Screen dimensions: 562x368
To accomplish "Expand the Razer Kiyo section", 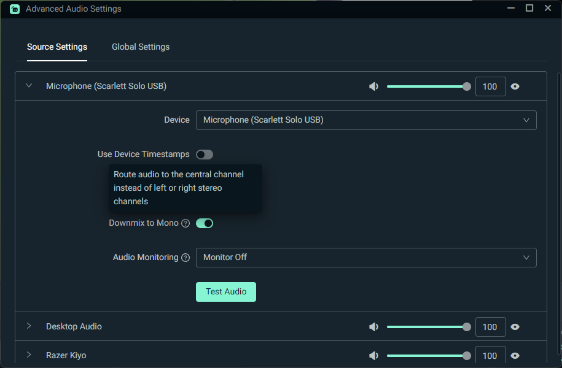I will click(28, 355).
